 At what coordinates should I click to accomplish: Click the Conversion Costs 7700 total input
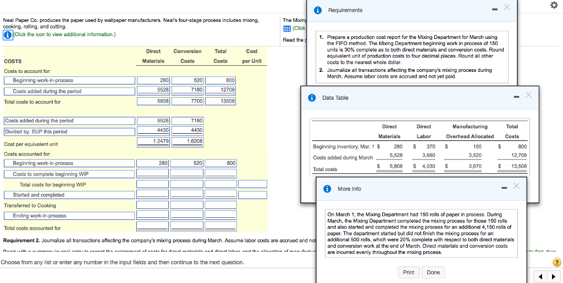(187, 101)
